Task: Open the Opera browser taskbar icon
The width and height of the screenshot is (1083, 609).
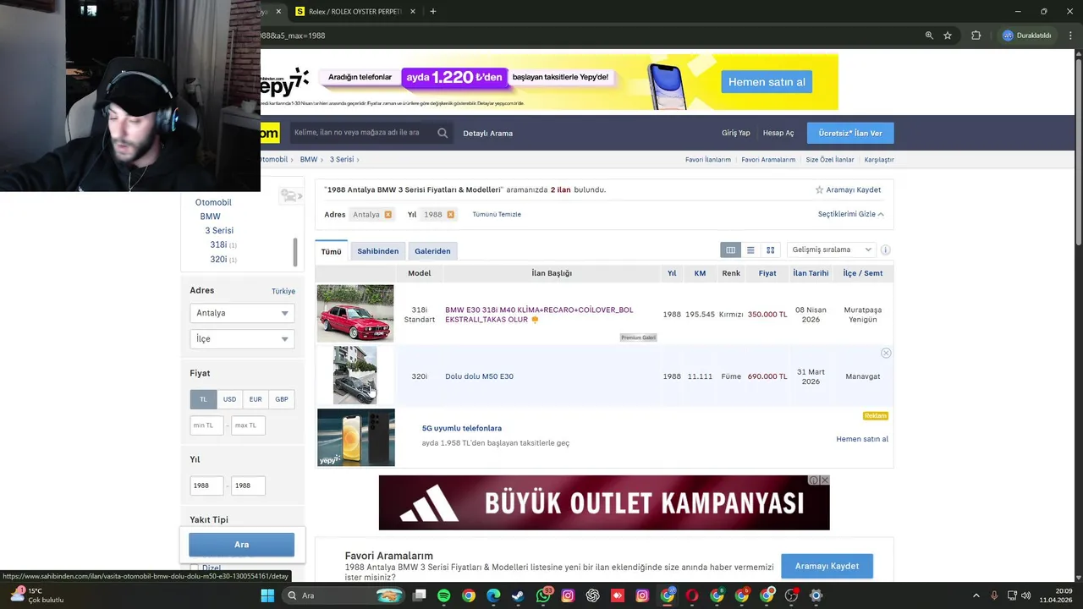Action: (691, 595)
